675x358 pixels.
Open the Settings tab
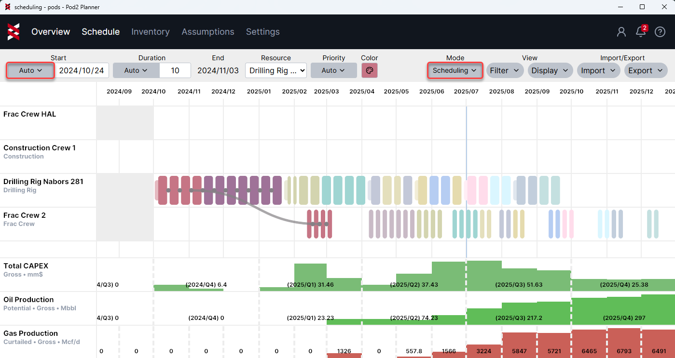tap(263, 32)
